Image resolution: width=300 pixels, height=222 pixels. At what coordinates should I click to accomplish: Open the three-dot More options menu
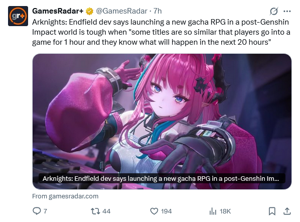[x=287, y=12]
